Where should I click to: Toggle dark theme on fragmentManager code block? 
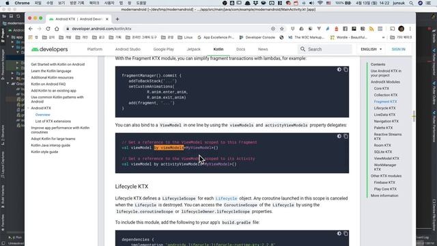point(339,70)
